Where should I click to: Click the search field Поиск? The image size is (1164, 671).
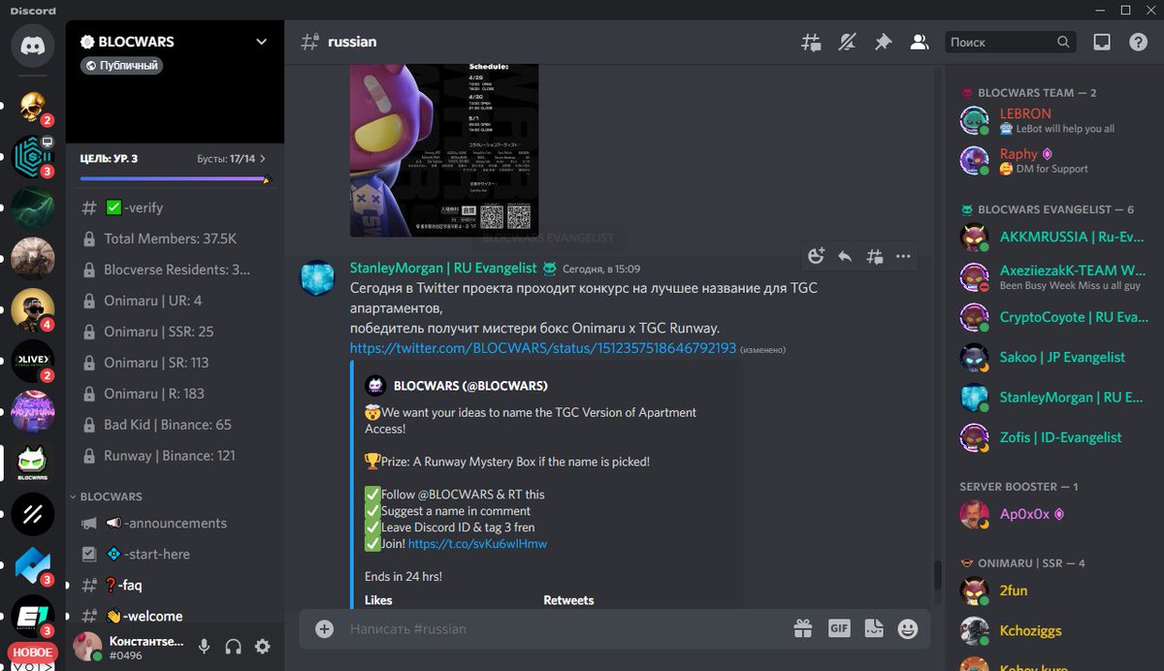[x=1011, y=42]
